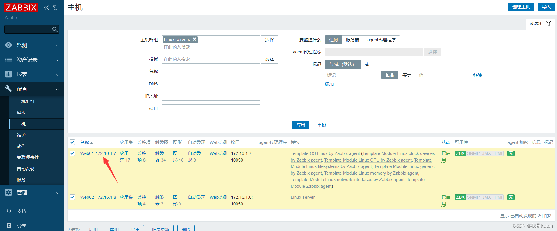
Task: Click the green ZBX badge for Web01
Action: (x=460, y=153)
